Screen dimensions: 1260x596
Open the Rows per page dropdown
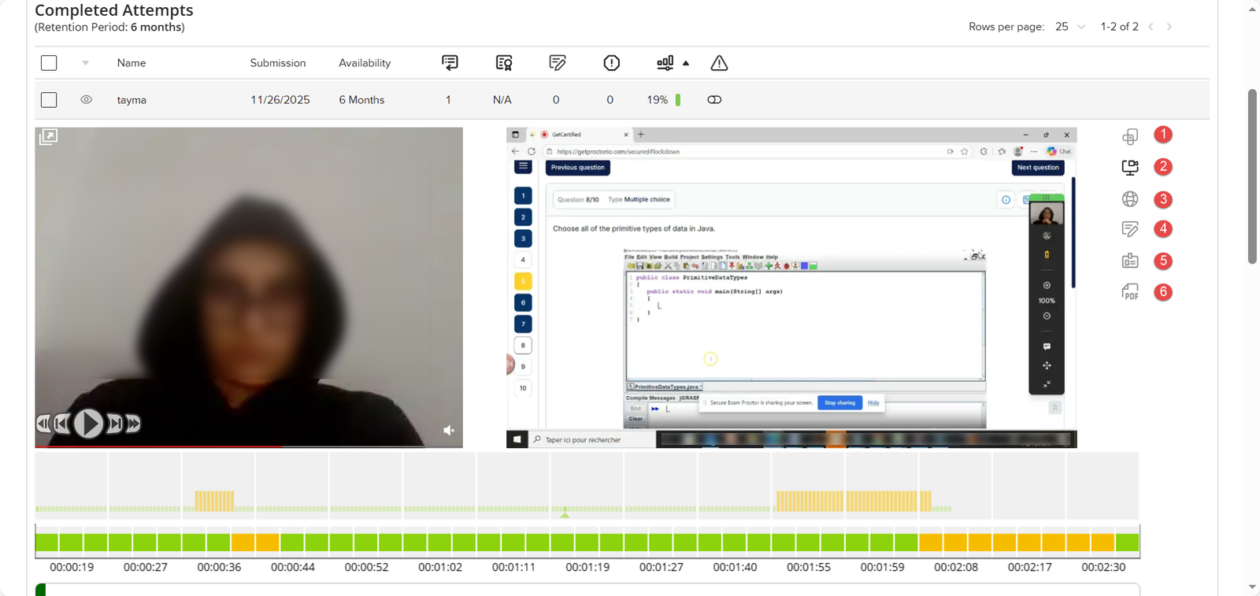click(x=1070, y=27)
